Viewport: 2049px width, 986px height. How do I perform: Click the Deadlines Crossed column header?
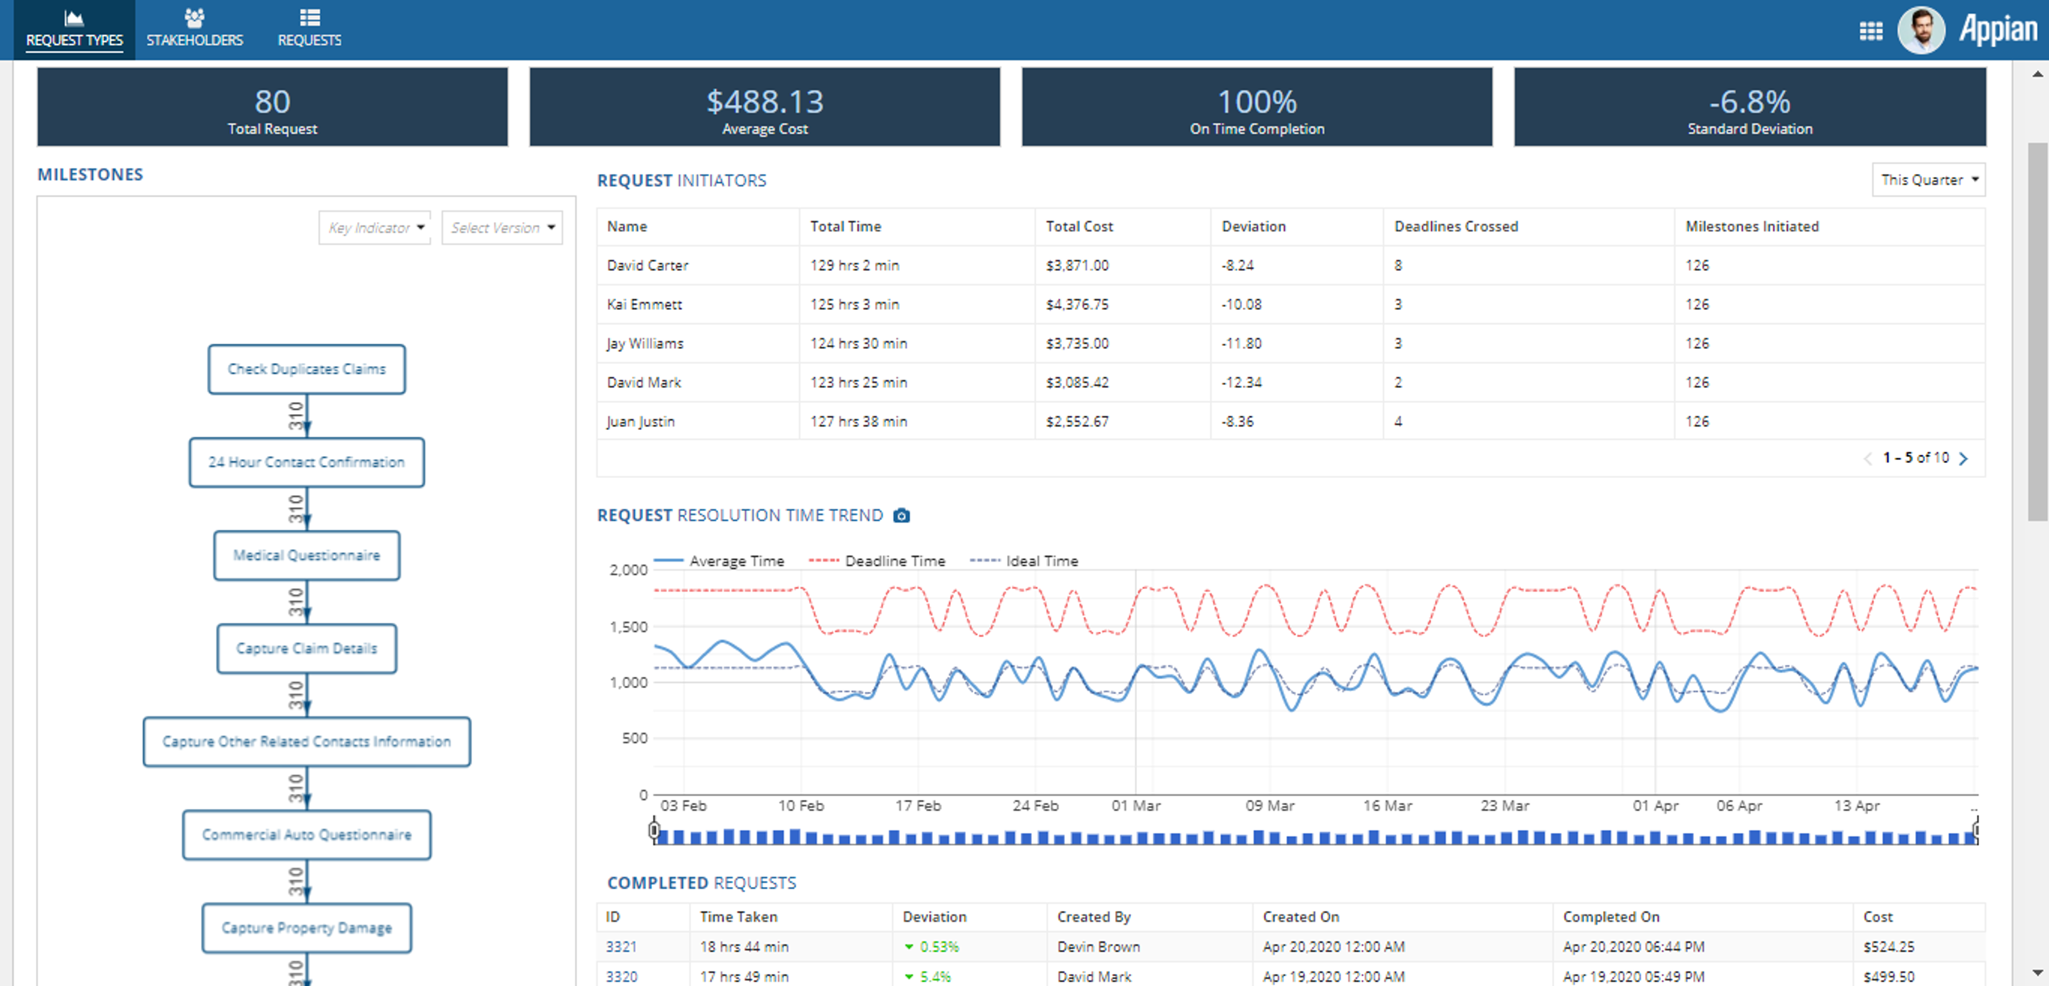(x=1456, y=227)
